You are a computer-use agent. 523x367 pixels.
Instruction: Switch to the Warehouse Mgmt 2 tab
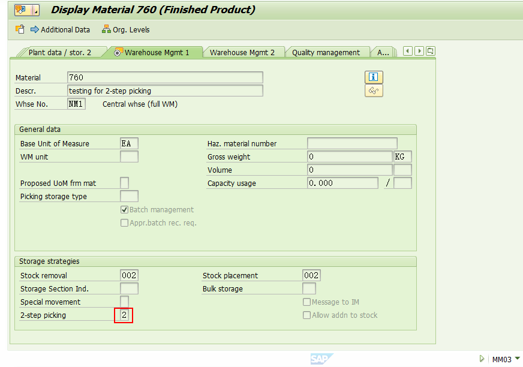click(244, 52)
